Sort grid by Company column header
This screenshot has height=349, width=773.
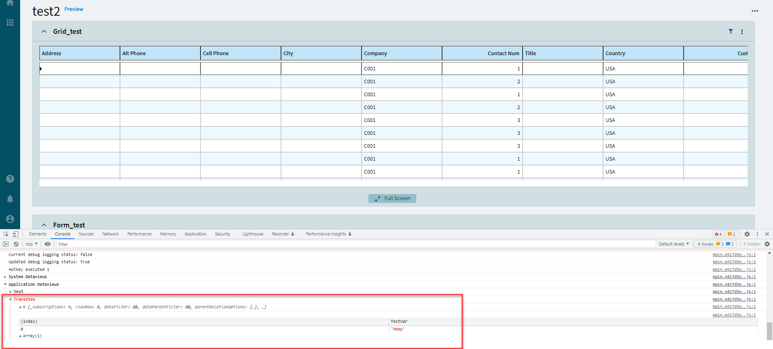click(x=402, y=53)
